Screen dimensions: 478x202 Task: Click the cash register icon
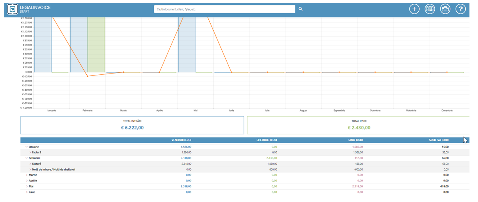click(x=445, y=9)
